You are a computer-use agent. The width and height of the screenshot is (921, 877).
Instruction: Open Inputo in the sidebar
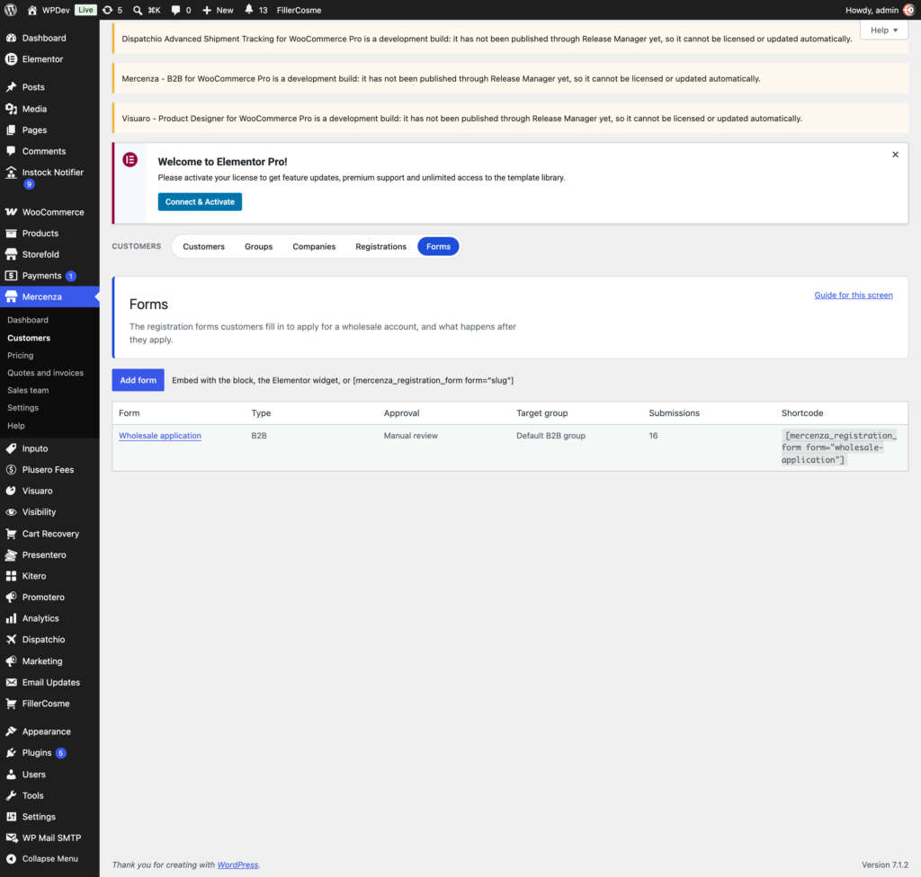[35, 448]
